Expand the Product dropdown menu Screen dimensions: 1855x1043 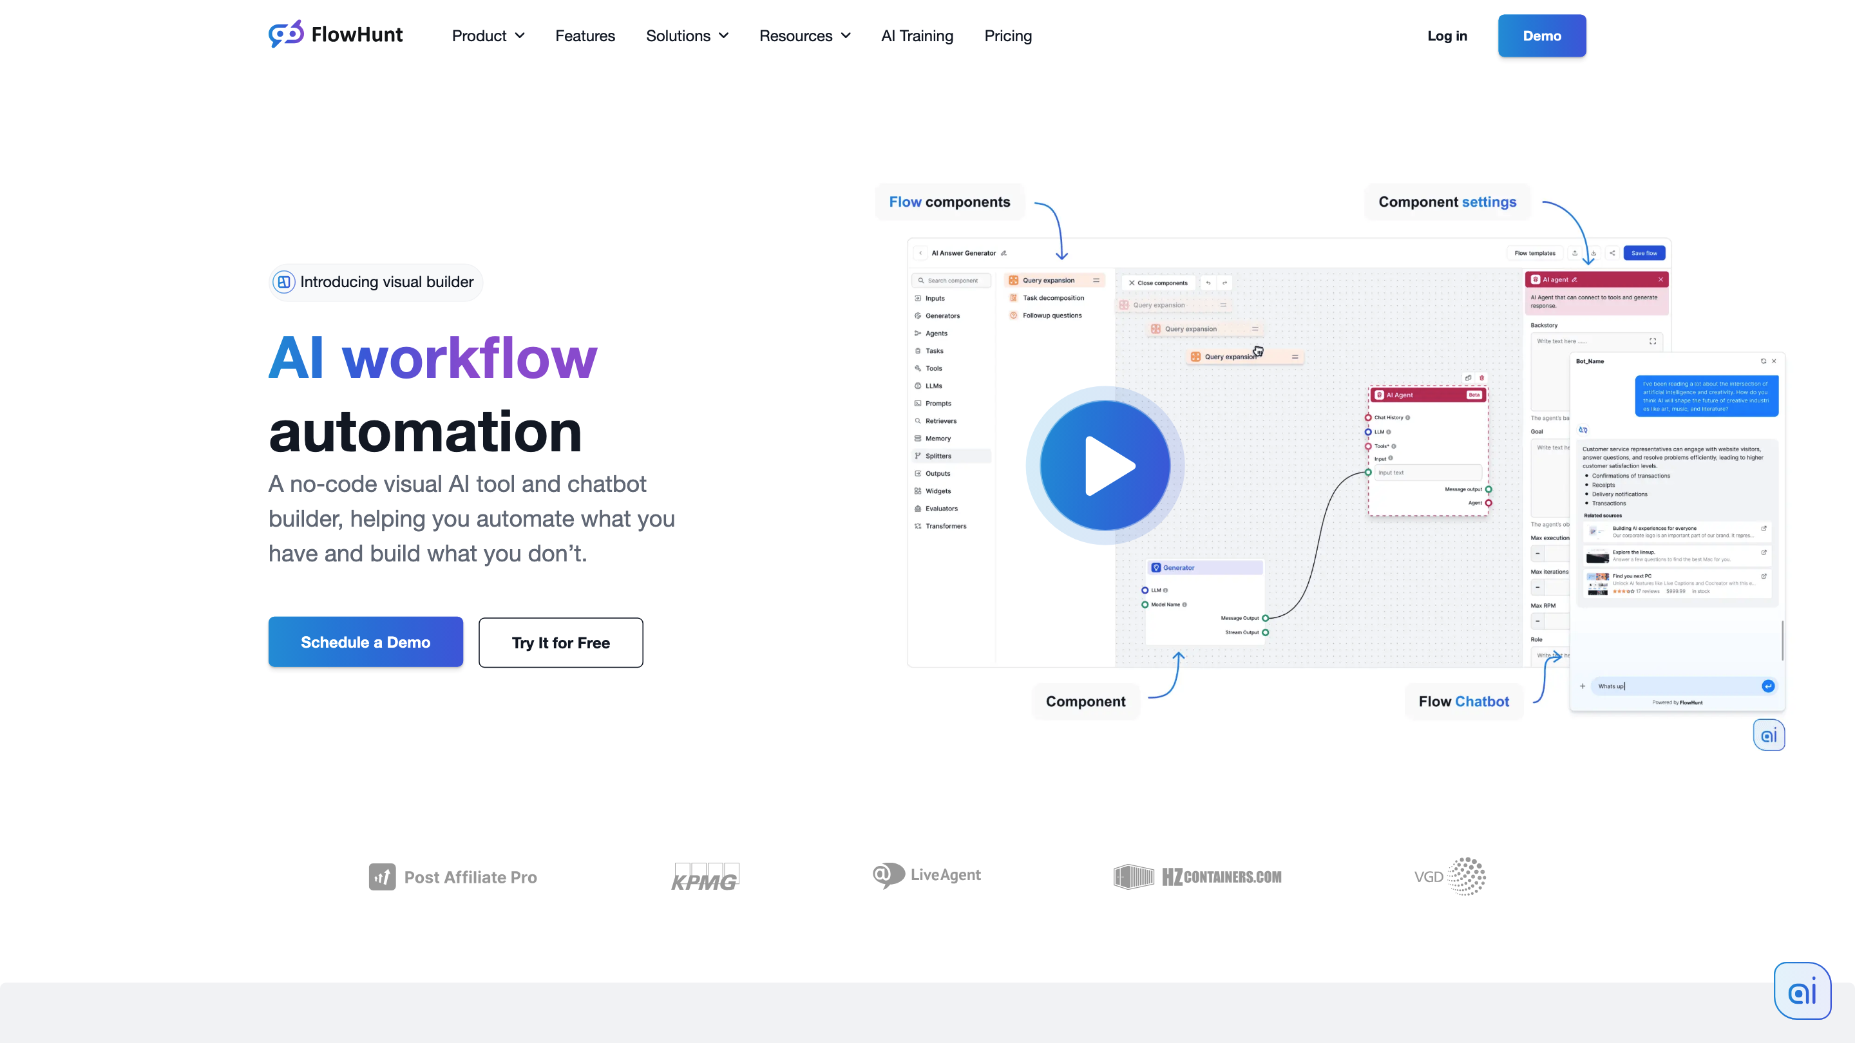tap(488, 36)
